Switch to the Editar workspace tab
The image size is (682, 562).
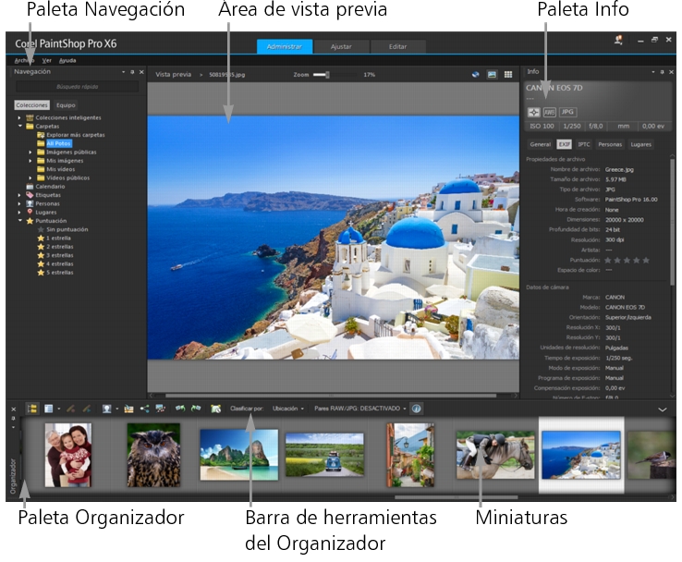coord(397,46)
